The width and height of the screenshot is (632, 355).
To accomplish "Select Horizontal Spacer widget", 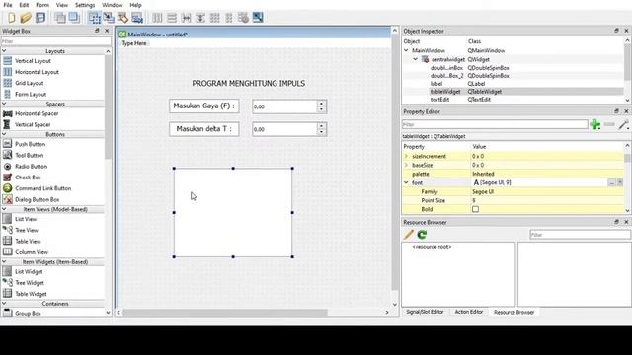I will click(x=37, y=114).
